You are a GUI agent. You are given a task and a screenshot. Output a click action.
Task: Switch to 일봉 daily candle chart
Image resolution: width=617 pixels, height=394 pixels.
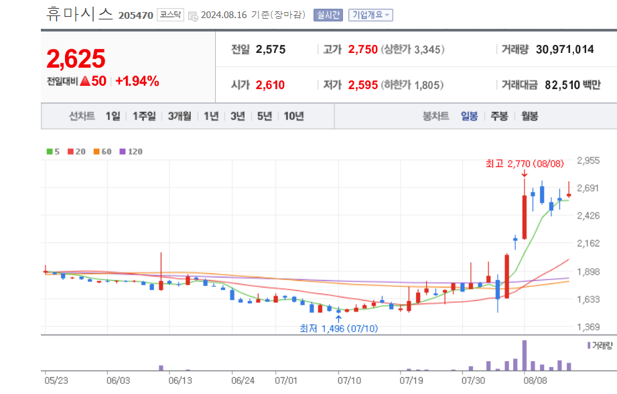(x=469, y=116)
